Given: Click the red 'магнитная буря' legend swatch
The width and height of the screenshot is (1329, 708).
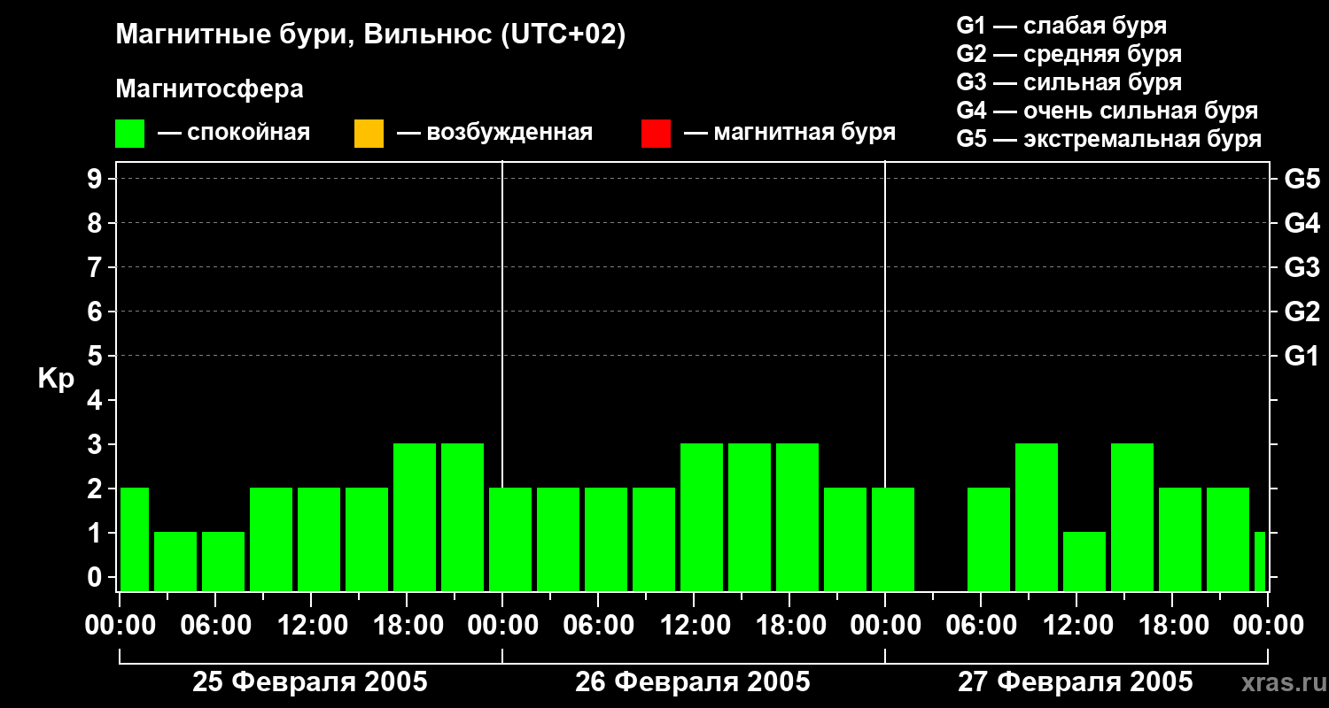Looking at the screenshot, I should pos(656,134).
